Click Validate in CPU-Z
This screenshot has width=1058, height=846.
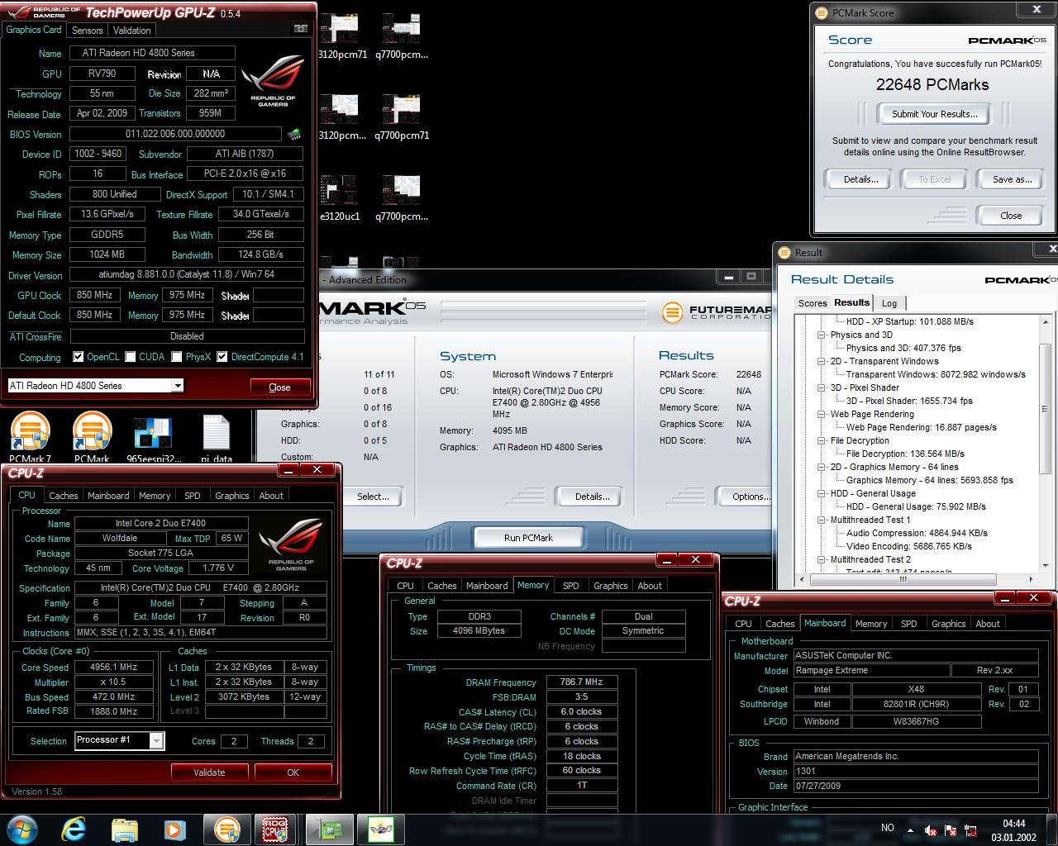[x=209, y=772]
